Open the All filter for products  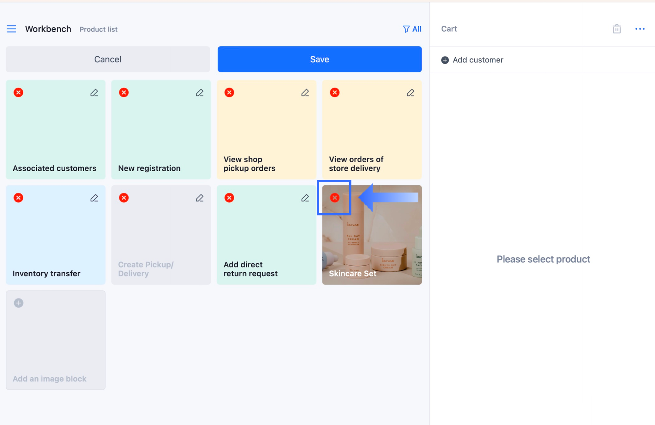[412, 29]
